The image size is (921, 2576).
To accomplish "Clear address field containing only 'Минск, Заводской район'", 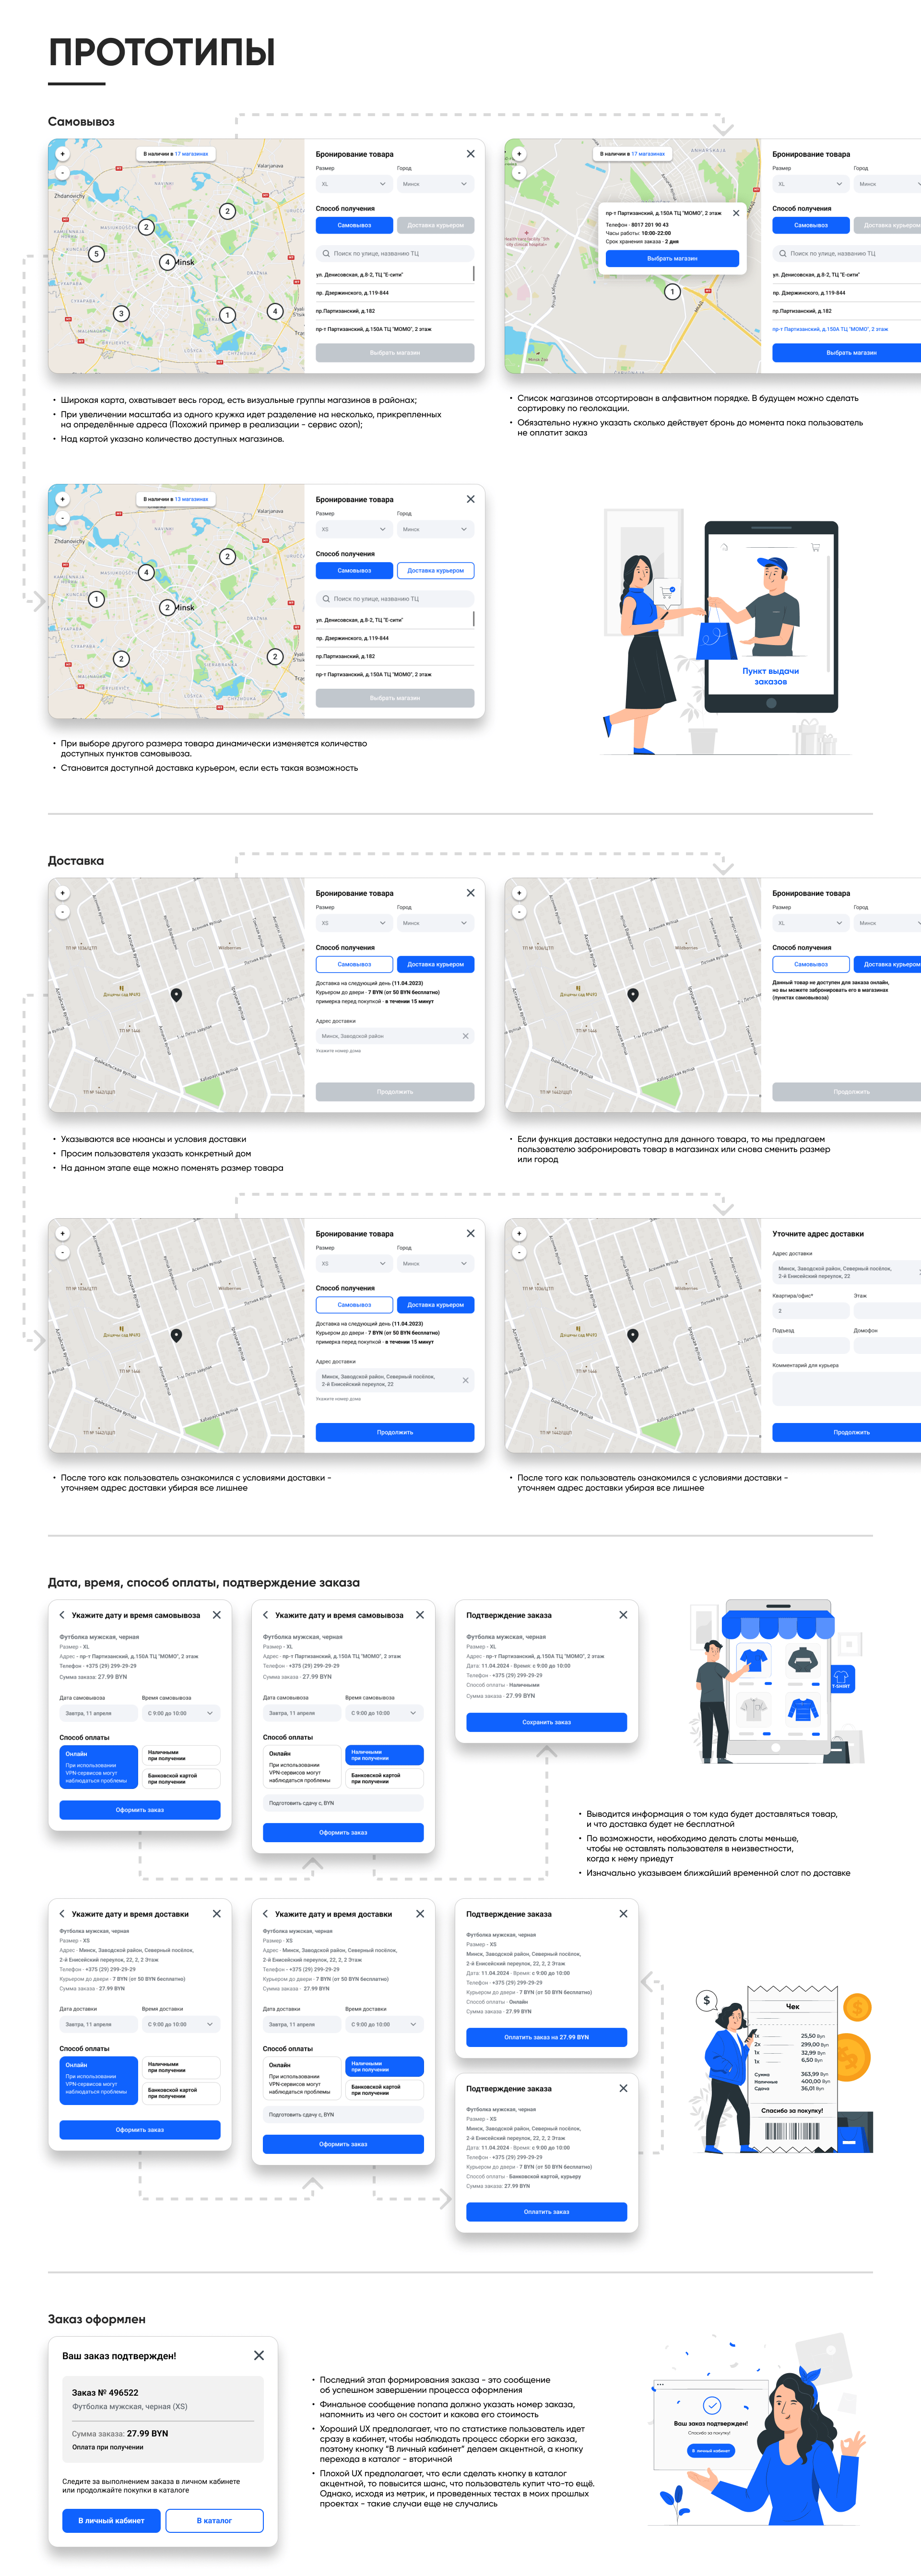I will pyautogui.click(x=465, y=1036).
